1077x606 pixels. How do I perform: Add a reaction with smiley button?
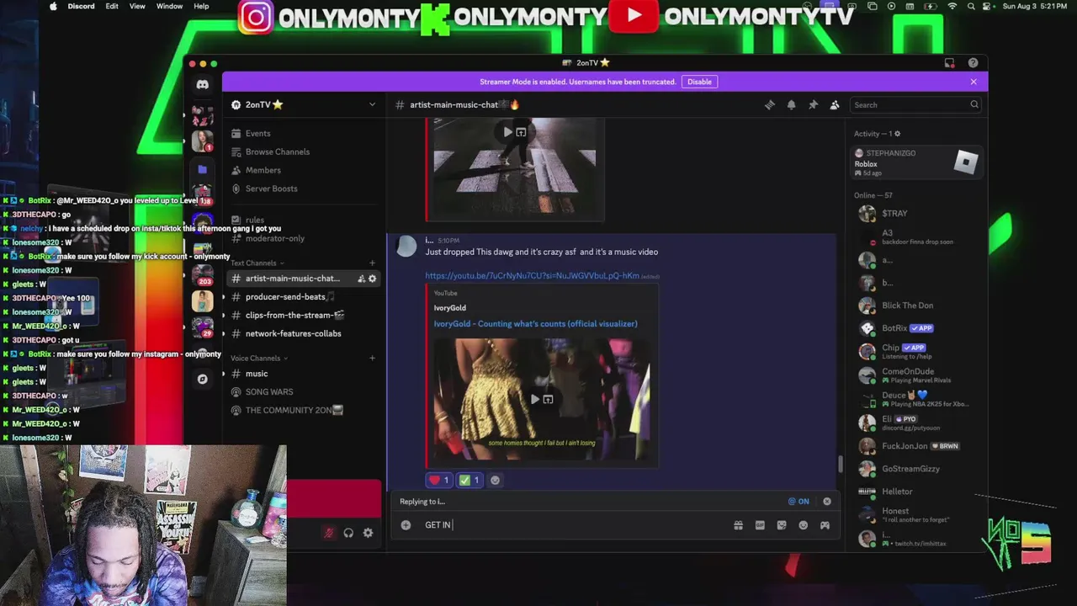(495, 481)
